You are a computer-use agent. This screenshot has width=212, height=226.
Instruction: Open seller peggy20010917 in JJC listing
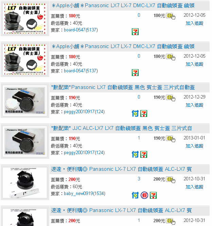79,153
